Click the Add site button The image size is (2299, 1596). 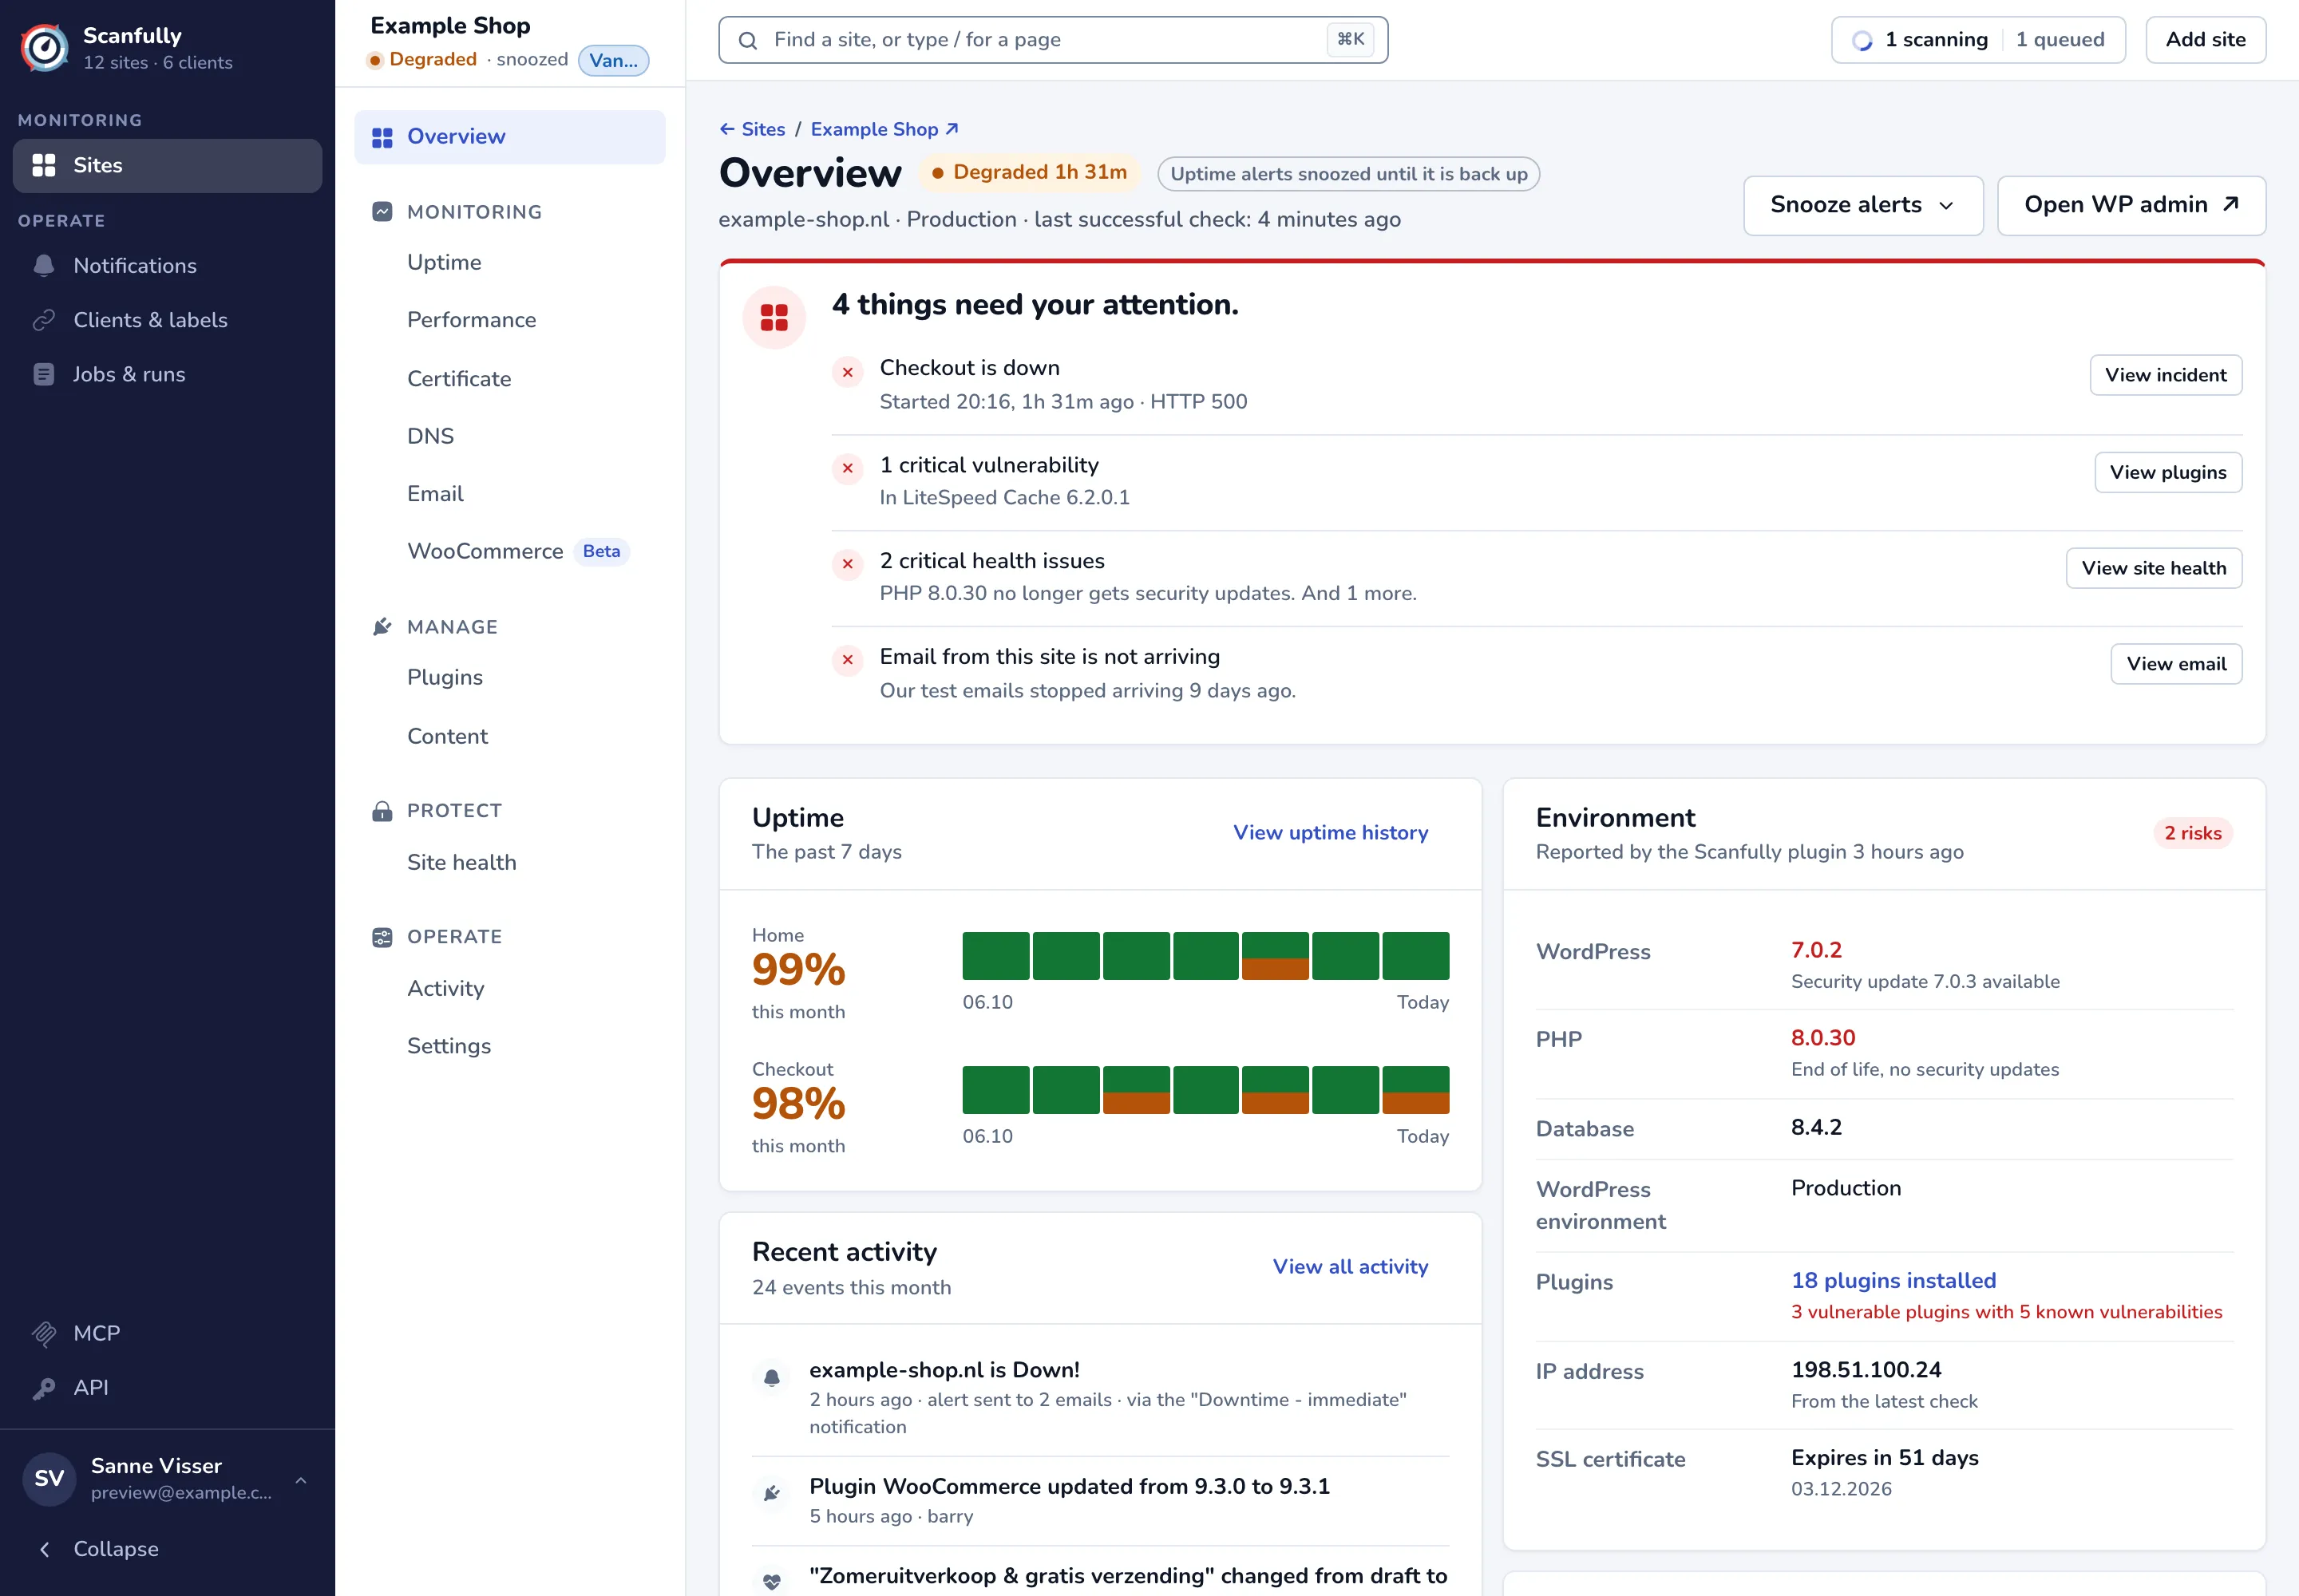coord(2205,40)
